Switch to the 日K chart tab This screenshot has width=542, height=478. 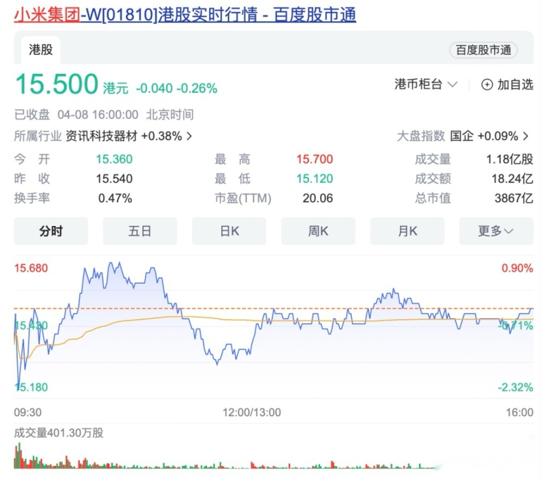pos(229,230)
